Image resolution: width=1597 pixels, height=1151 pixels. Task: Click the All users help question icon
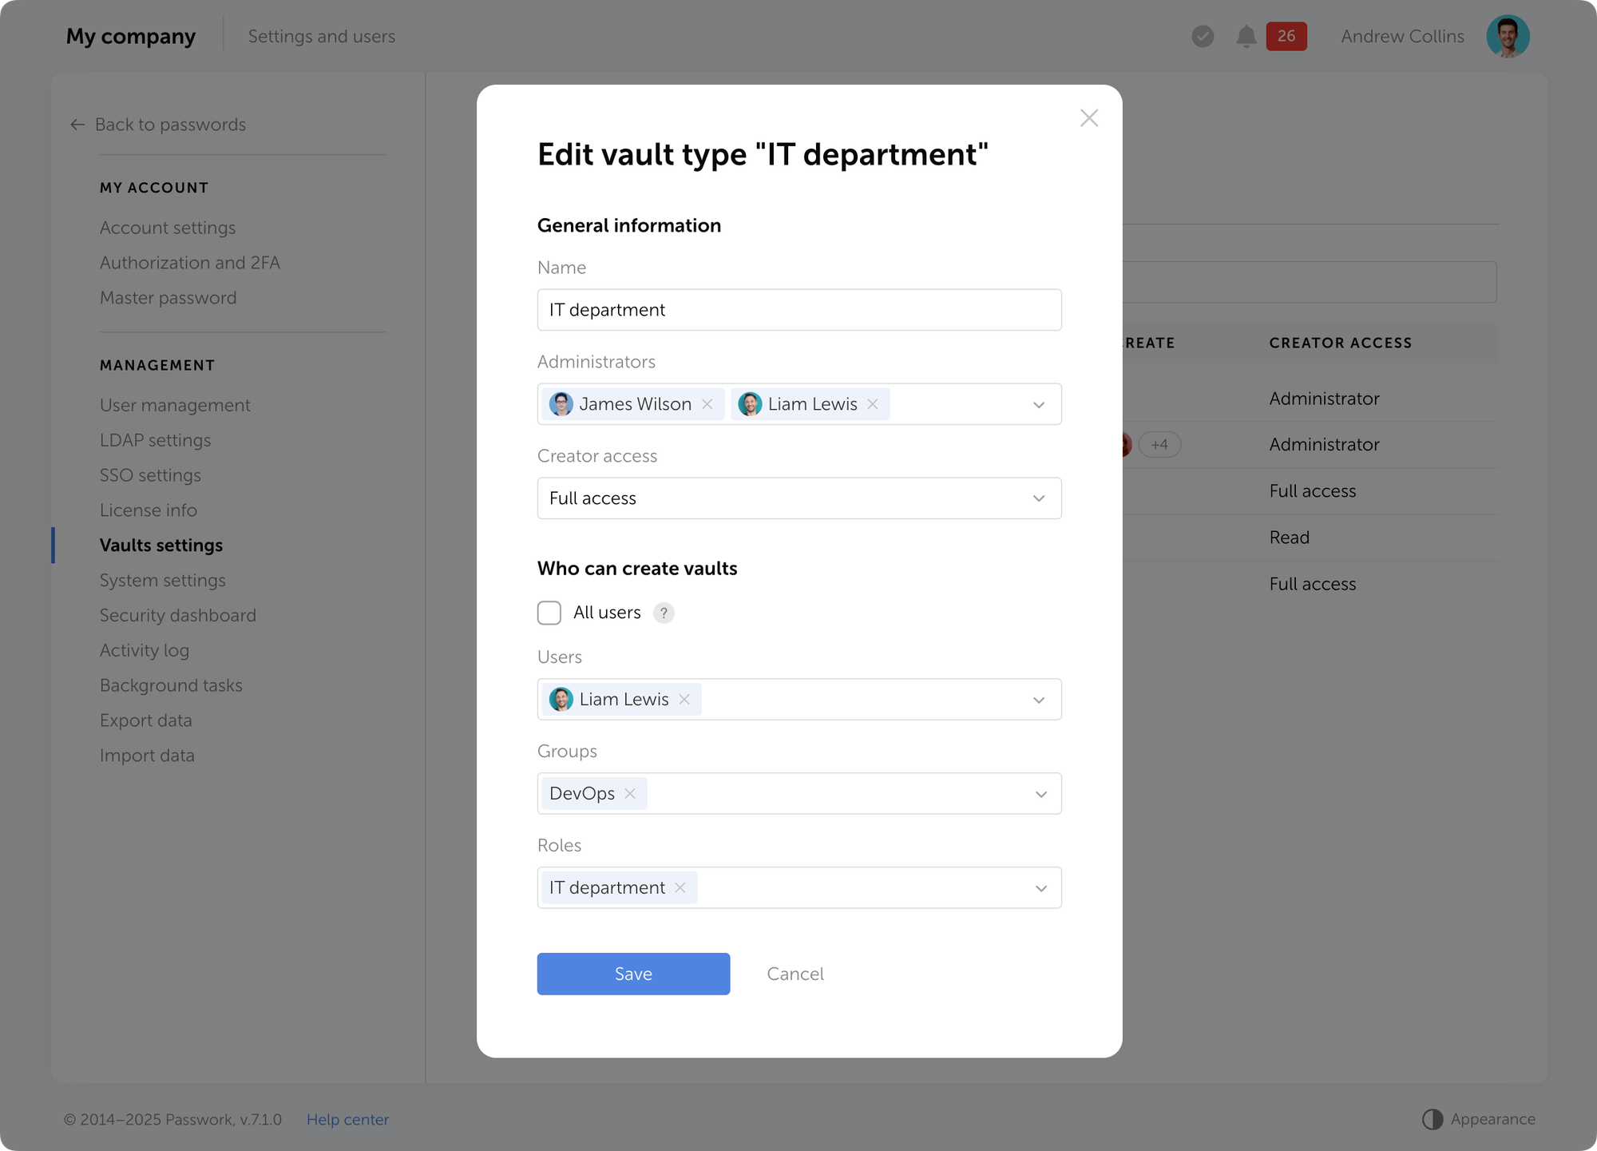(x=664, y=613)
